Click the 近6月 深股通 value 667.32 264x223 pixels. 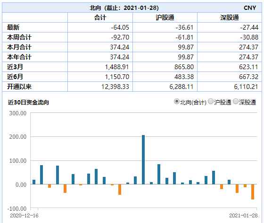pos(248,77)
